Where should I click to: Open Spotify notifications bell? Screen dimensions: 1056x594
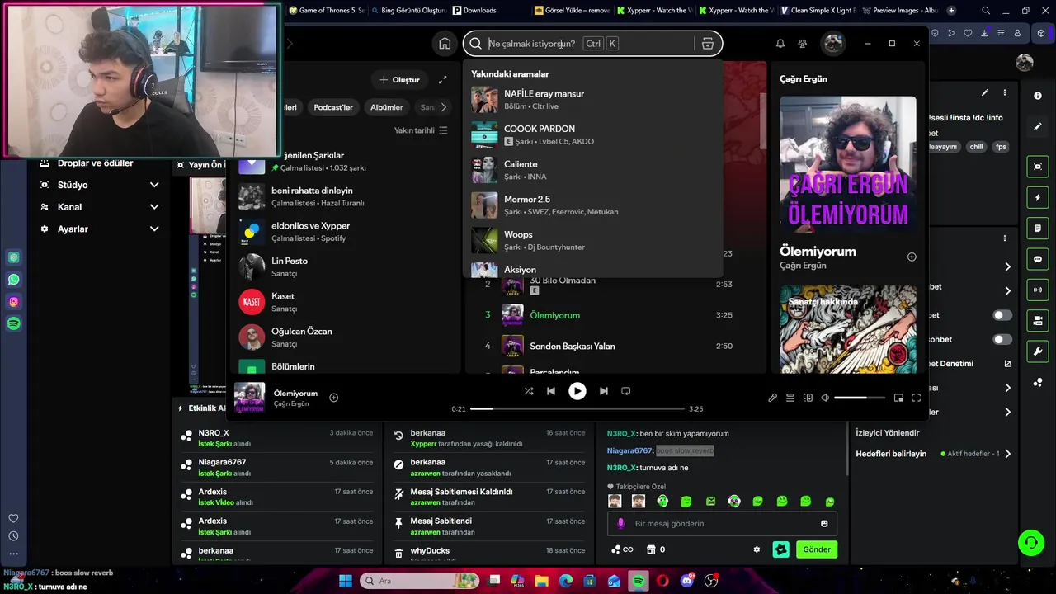pos(780,44)
